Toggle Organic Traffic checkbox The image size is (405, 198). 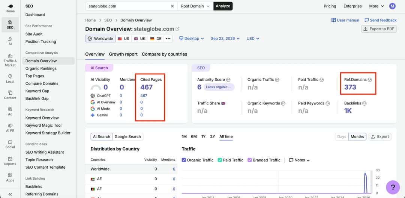pos(184,160)
